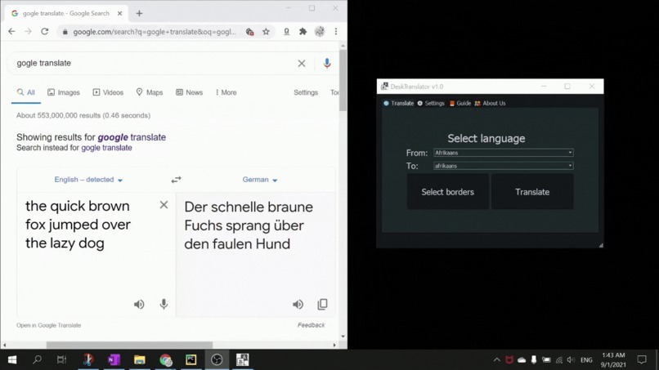
Task: Start voice search with the microphone
Action: click(327, 64)
